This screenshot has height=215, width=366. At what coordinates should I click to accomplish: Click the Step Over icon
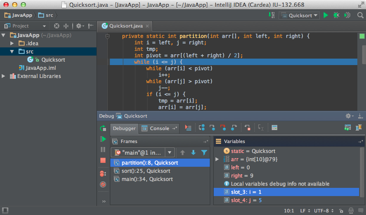tap(202, 128)
